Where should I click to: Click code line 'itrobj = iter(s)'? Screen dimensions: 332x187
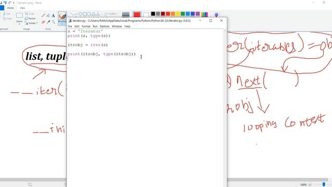click(x=88, y=45)
